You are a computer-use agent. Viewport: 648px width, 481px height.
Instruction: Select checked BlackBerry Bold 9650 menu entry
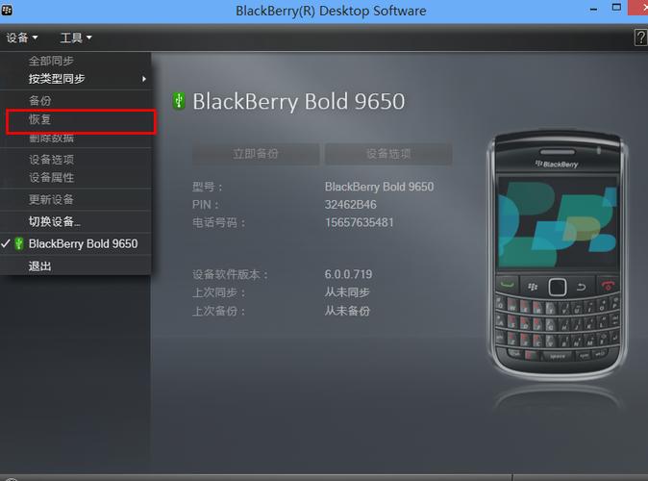click(76, 244)
